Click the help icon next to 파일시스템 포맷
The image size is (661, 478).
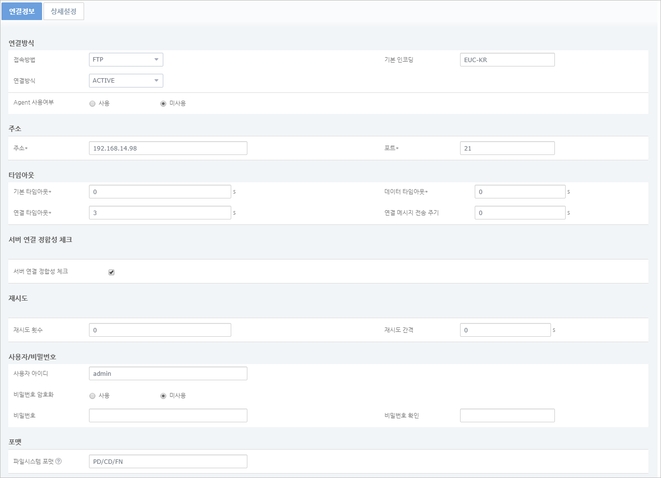click(x=59, y=461)
